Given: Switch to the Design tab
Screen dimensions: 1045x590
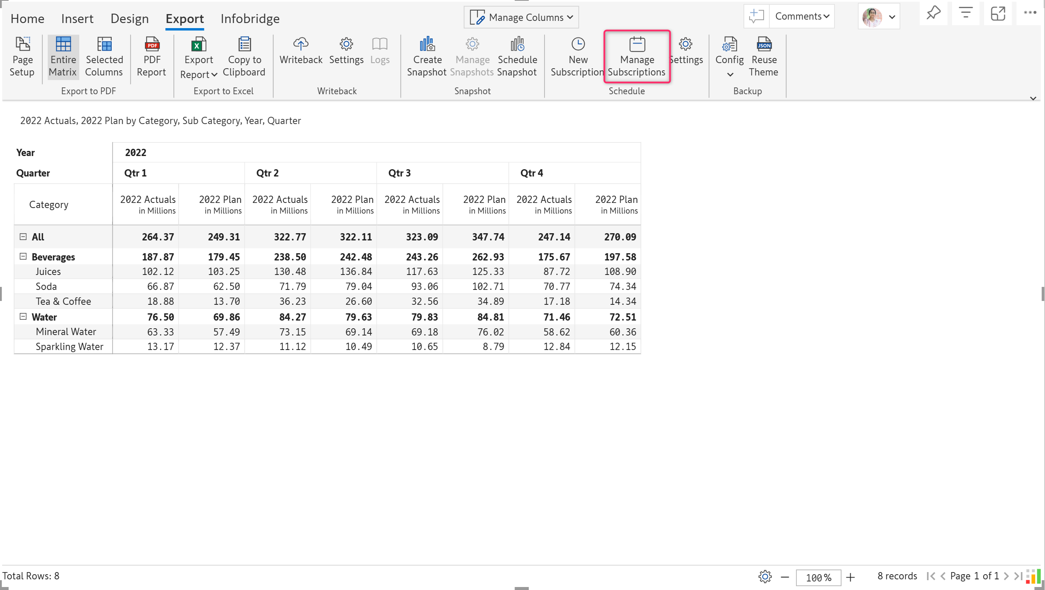Looking at the screenshot, I should [x=130, y=19].
